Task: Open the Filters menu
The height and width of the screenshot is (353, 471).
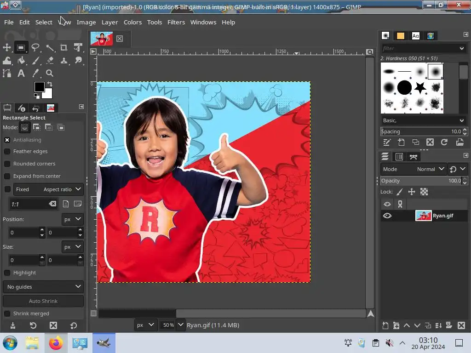Action: [x=176, y=22]
